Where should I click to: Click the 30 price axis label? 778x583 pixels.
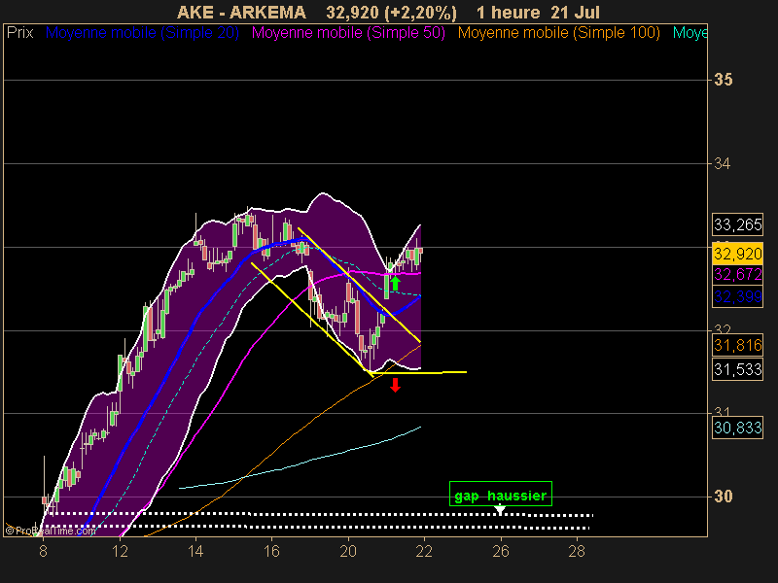723,497
